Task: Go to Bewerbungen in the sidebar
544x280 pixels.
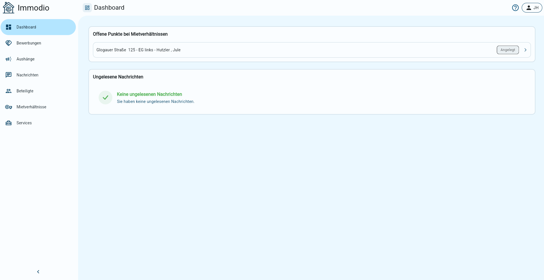Action: tap(29, 43)
